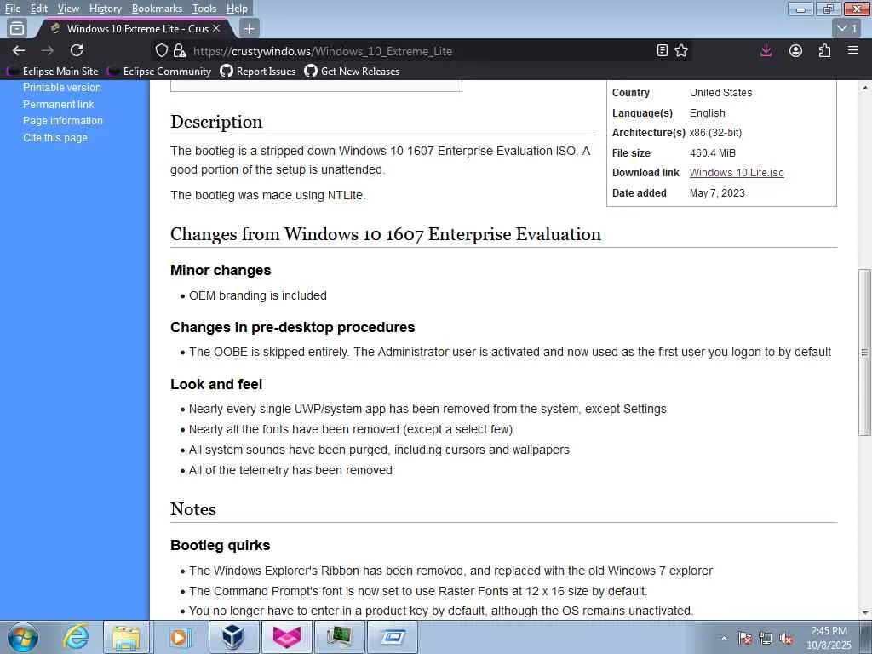Open Eclipse Main Site bookmark
Viewport: 872px width, 654px height.
pos(53,72)
